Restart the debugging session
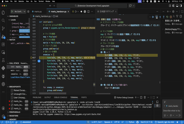 pos(167,17)
